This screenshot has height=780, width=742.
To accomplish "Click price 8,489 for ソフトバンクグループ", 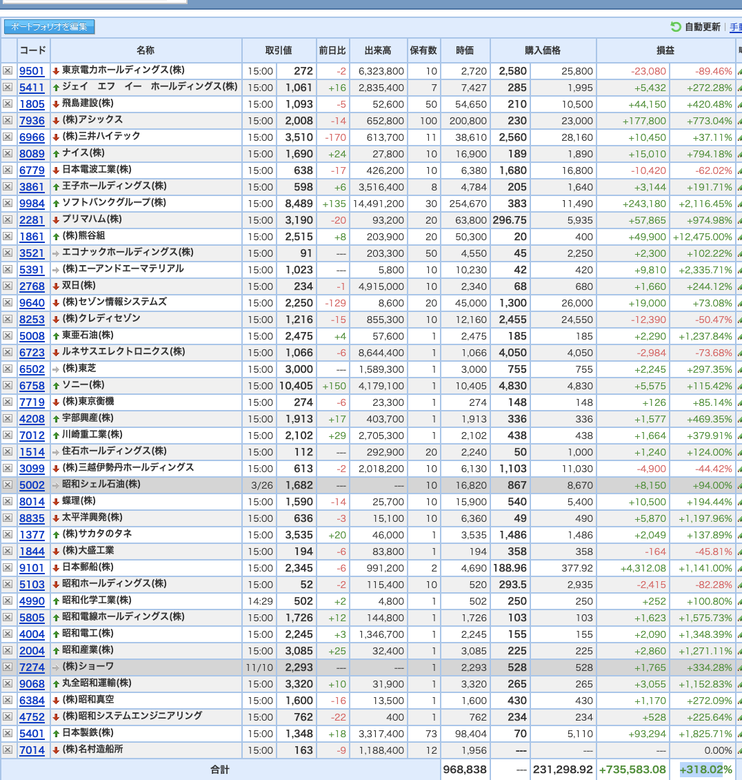I will tap(299, 204).
